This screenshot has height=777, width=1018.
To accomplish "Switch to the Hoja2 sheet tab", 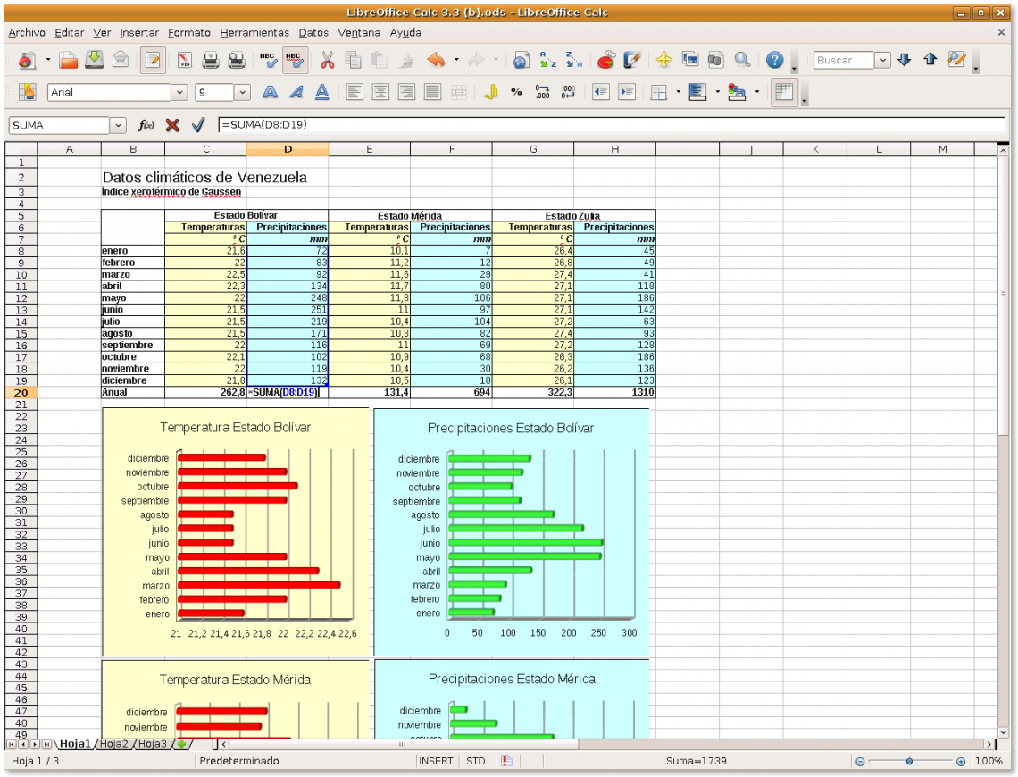I will click(x=113, y=743).
